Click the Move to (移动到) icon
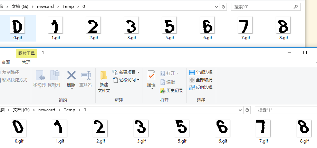Screen dimensions: 317x148 point(40,75)
